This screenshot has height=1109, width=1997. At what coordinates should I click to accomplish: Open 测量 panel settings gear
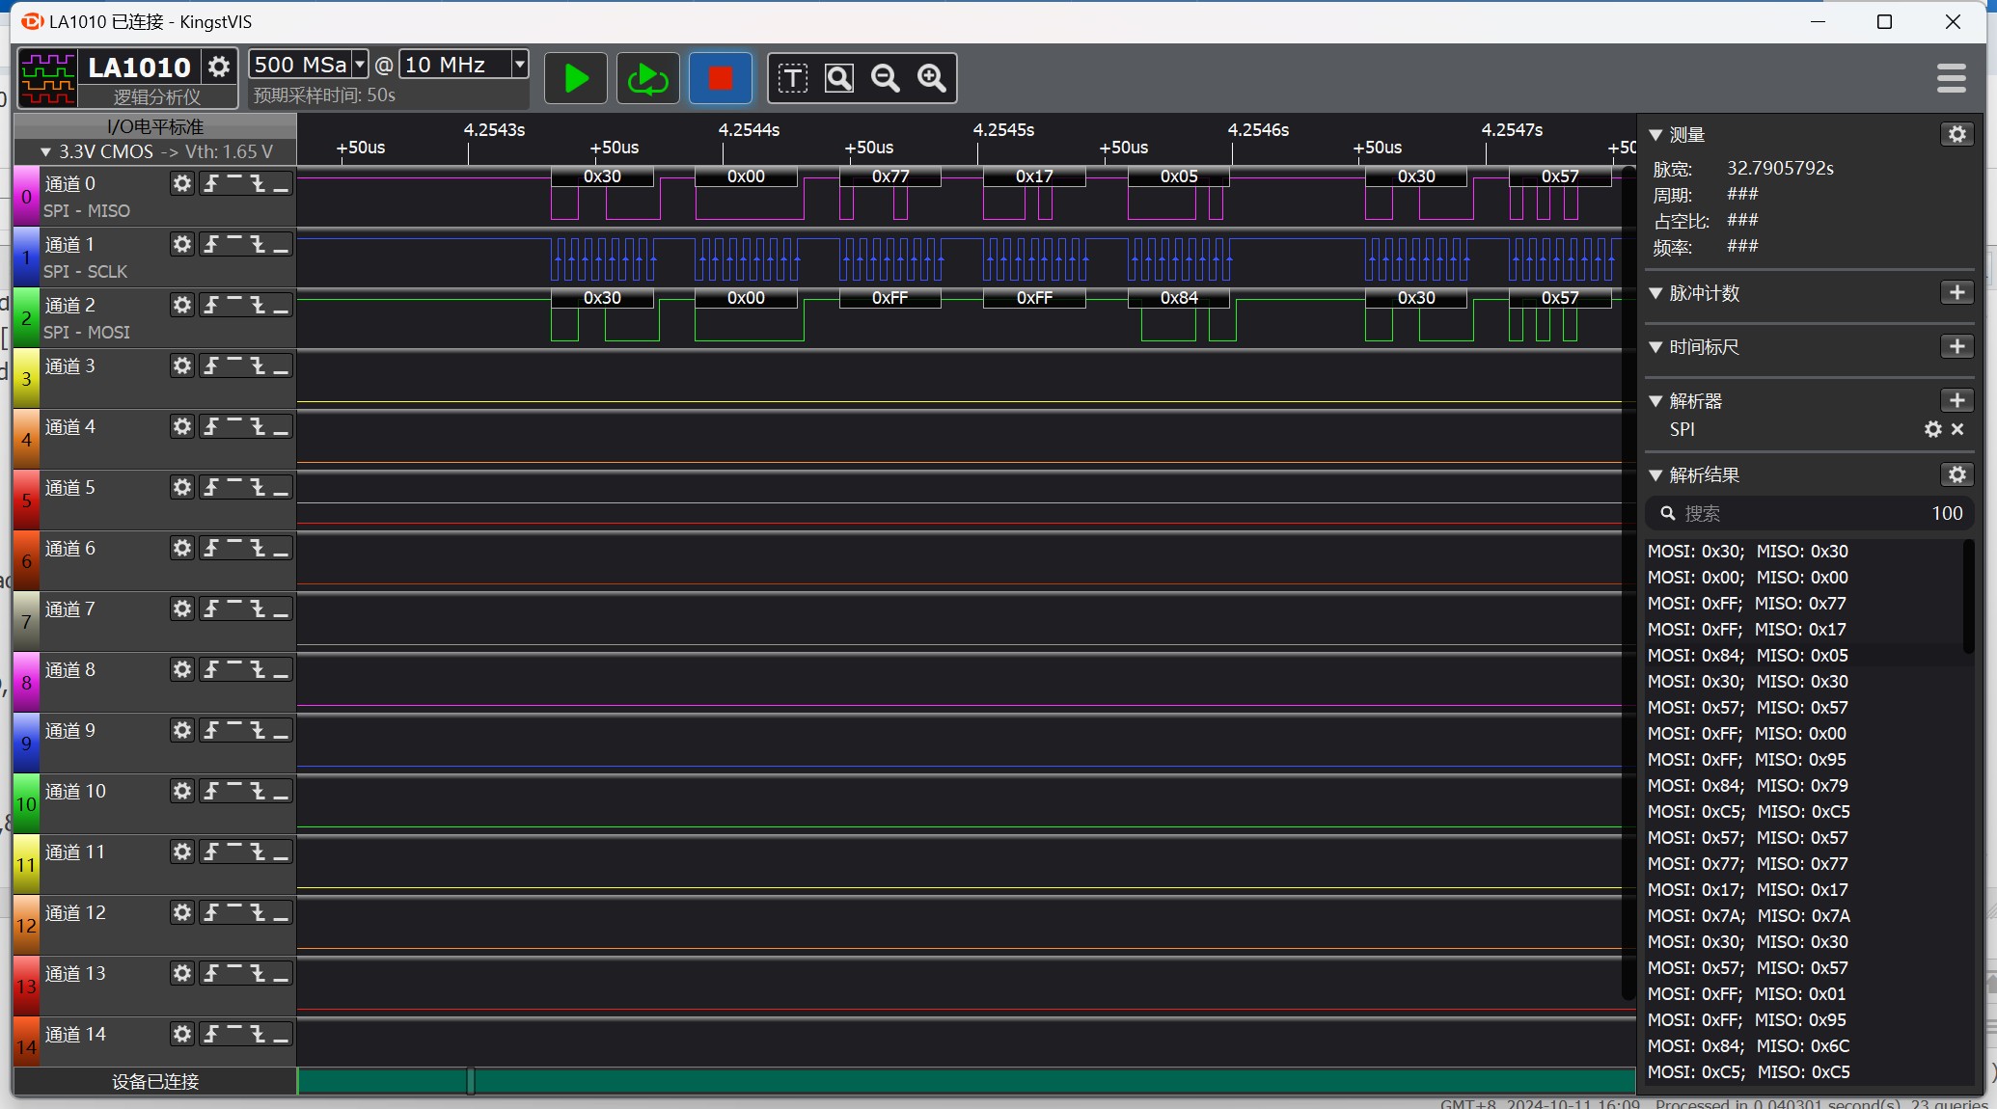click(1956, 134)
